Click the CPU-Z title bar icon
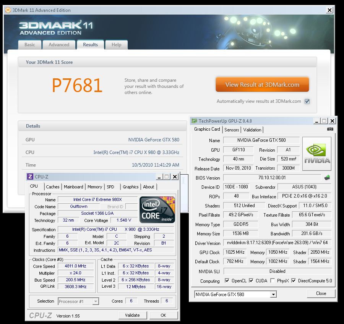This screenshot has width=344, height=324. pyautogui.click(x=30, y=177)
